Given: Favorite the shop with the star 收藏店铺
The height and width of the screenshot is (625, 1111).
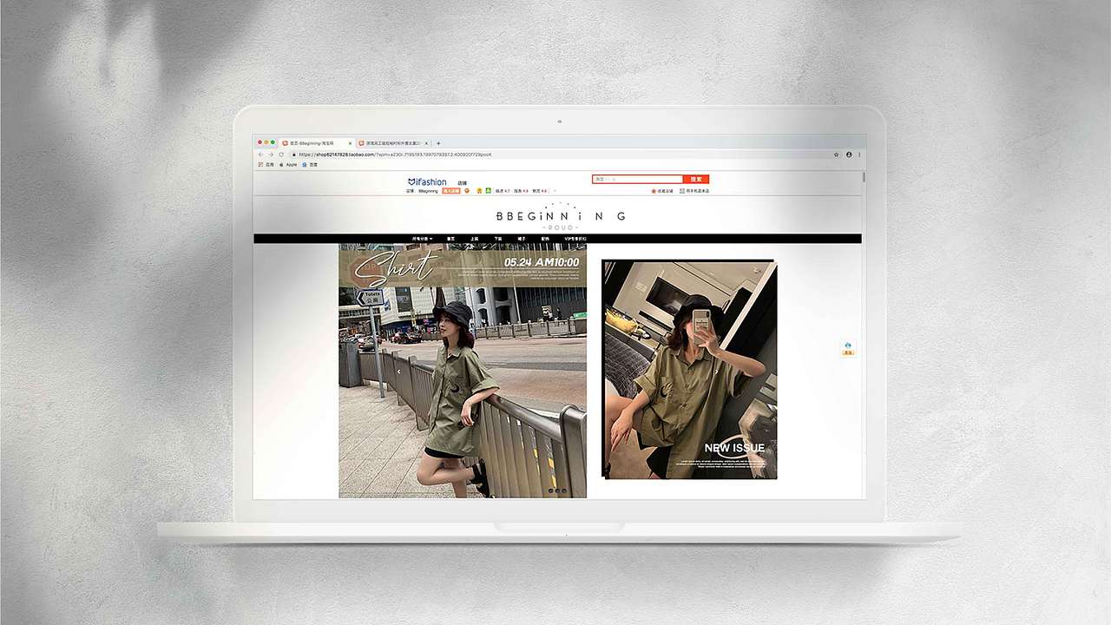Looking at the screenshot, I should point(663,191).
